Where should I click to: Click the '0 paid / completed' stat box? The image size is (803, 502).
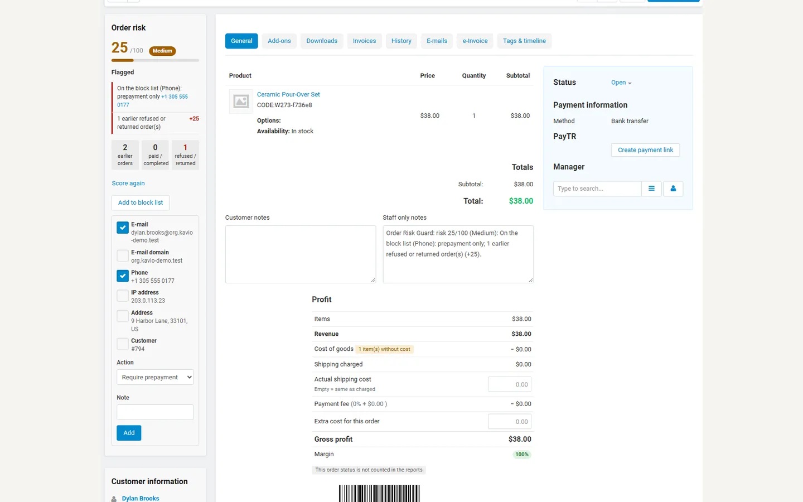click(156, 155)
